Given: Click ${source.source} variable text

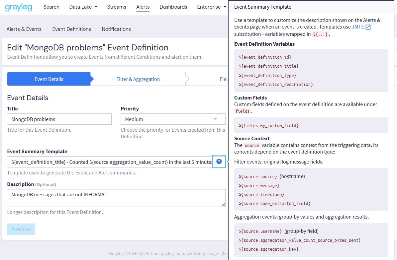Looking at the screenshot, I should [258, 177].
